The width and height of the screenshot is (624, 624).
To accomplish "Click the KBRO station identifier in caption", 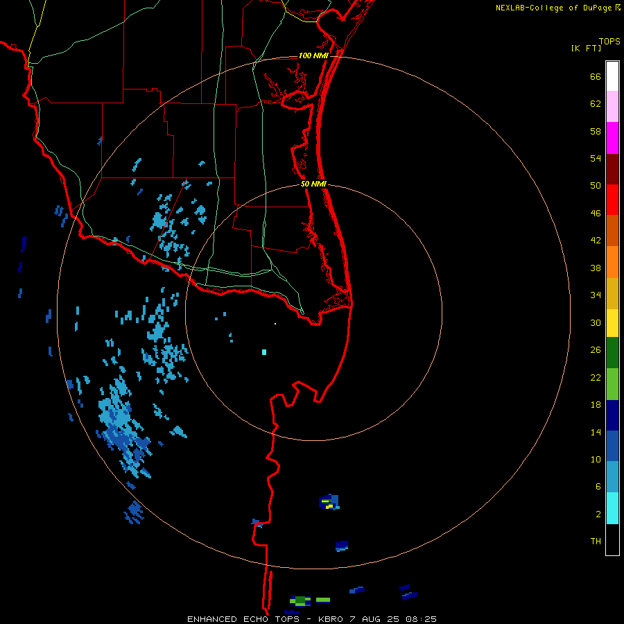I will point(332,619).
